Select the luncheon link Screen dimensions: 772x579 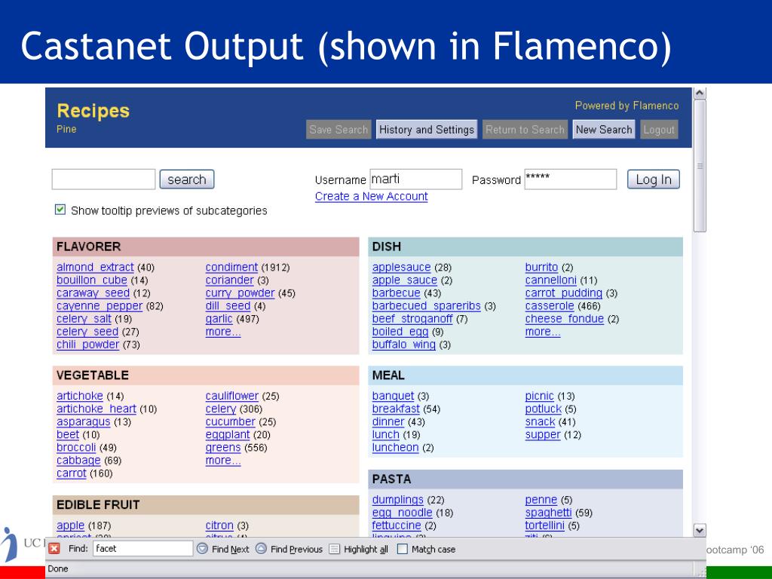(x=395, y=448)
